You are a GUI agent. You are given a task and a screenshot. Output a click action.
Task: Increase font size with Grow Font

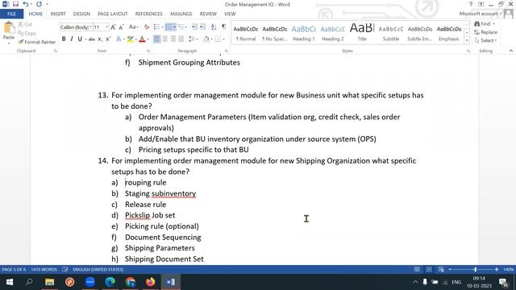click(x=113, y=27)
